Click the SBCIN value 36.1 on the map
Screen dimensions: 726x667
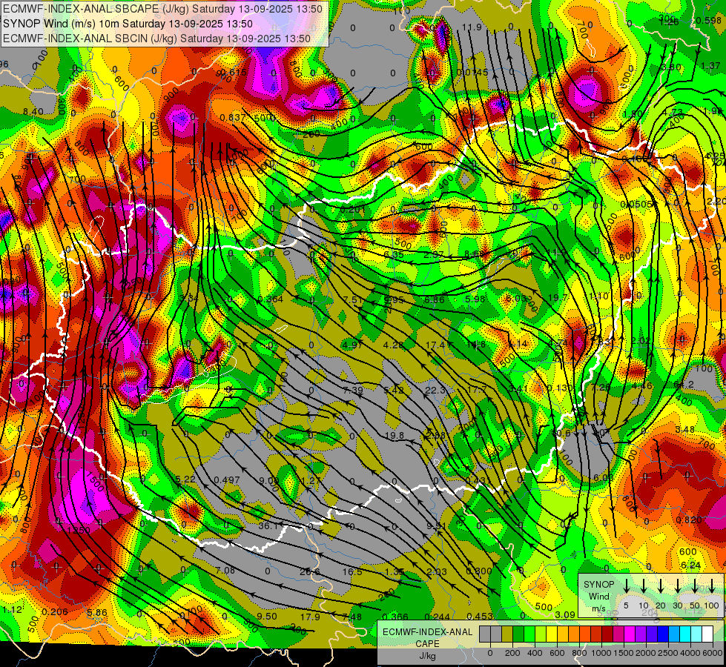pyautogui.click(x=268, y=526)
